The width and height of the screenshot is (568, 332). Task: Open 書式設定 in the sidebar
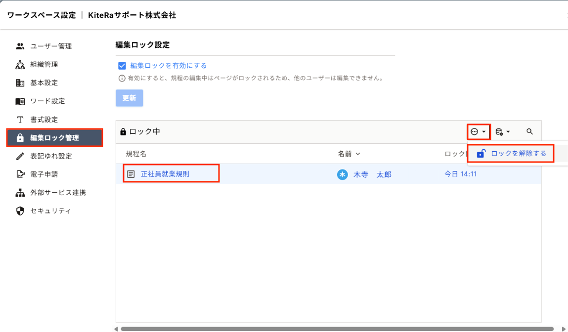(x=44, y=120)
